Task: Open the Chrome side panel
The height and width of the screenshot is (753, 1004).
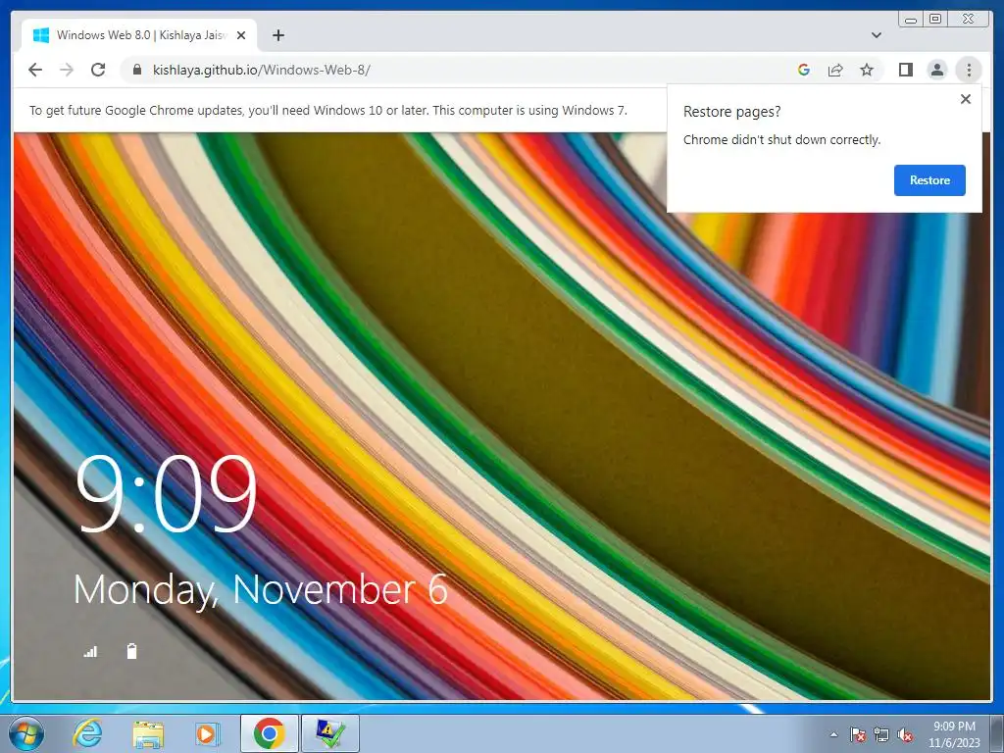Action: point(905,70)
